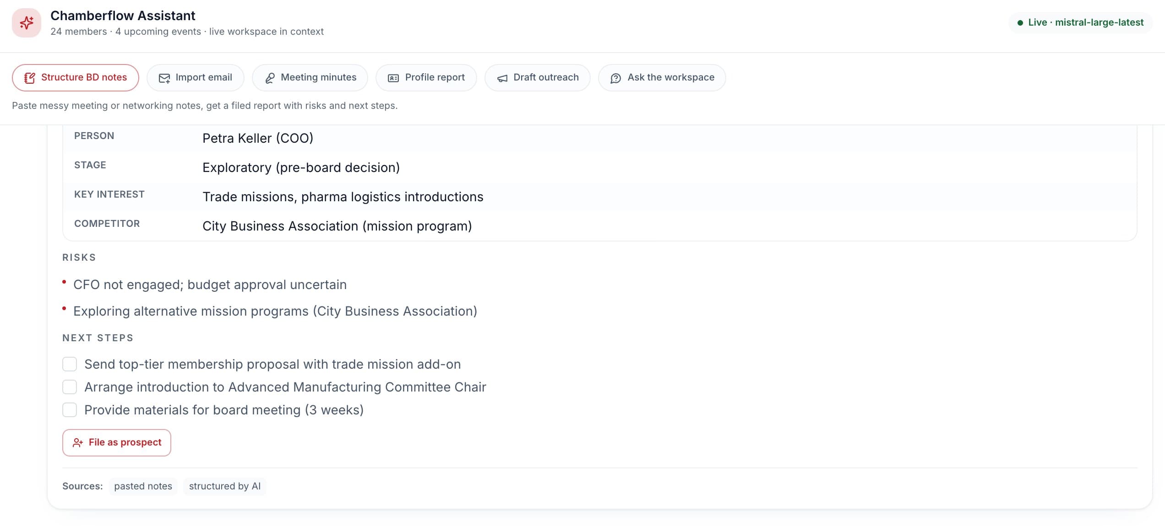1165x526 pixels.
Task: Click the PERSON field label
Action: (94, 136)
